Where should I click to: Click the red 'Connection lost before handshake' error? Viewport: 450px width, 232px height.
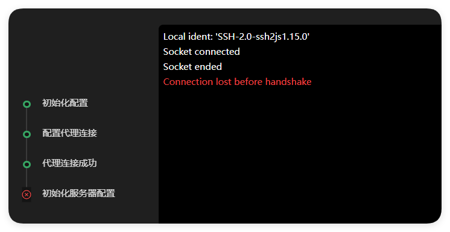click(237, 82)
